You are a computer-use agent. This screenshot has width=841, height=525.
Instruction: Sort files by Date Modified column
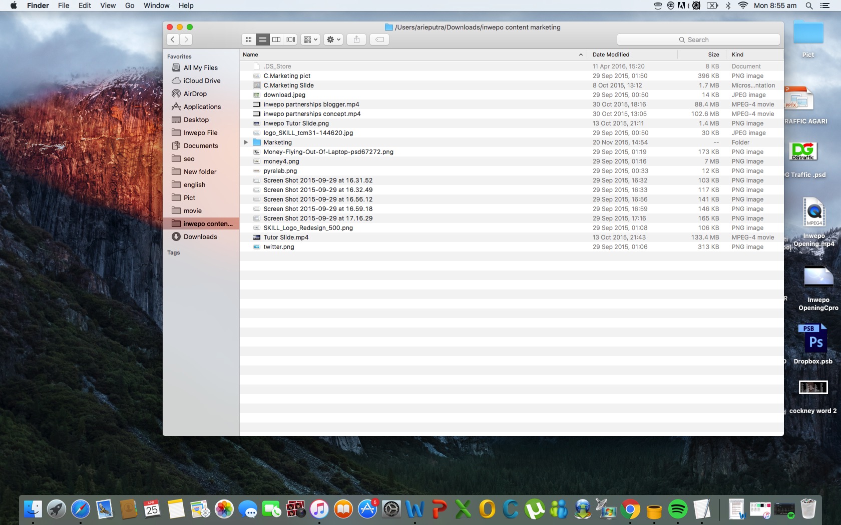tap(632, 54)
